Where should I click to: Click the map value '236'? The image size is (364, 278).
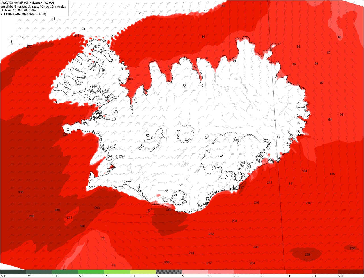click(x=167, y=262)
